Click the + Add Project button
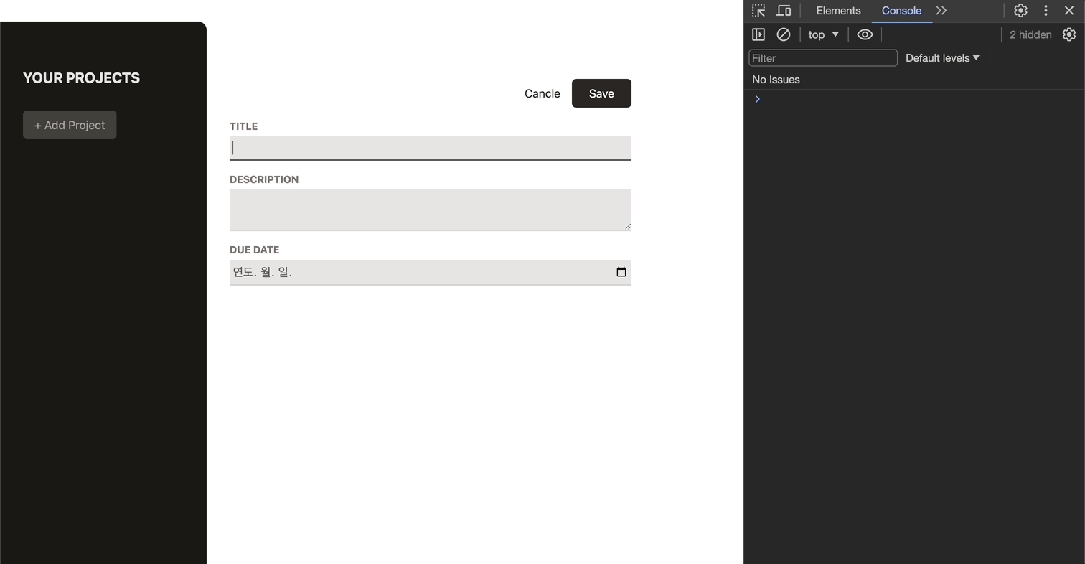This screenshot has height=564, width=1085. 70,125
